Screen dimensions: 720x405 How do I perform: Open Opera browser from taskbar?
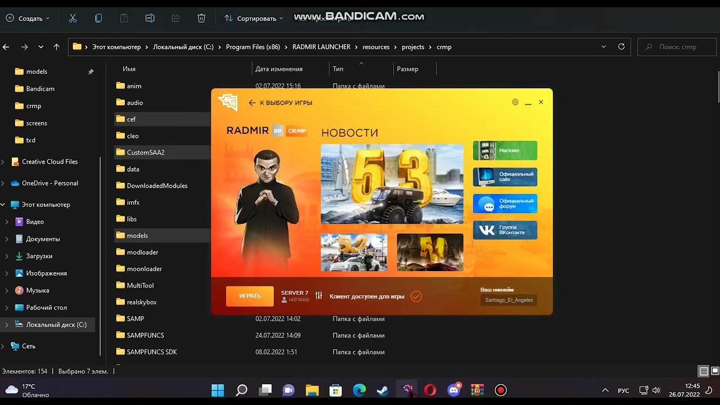click(430, 390)
